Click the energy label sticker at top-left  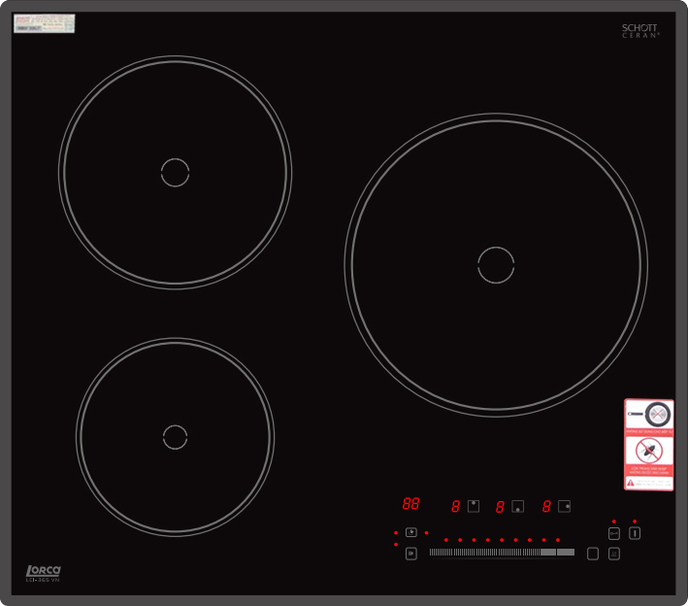pos(44,23)
